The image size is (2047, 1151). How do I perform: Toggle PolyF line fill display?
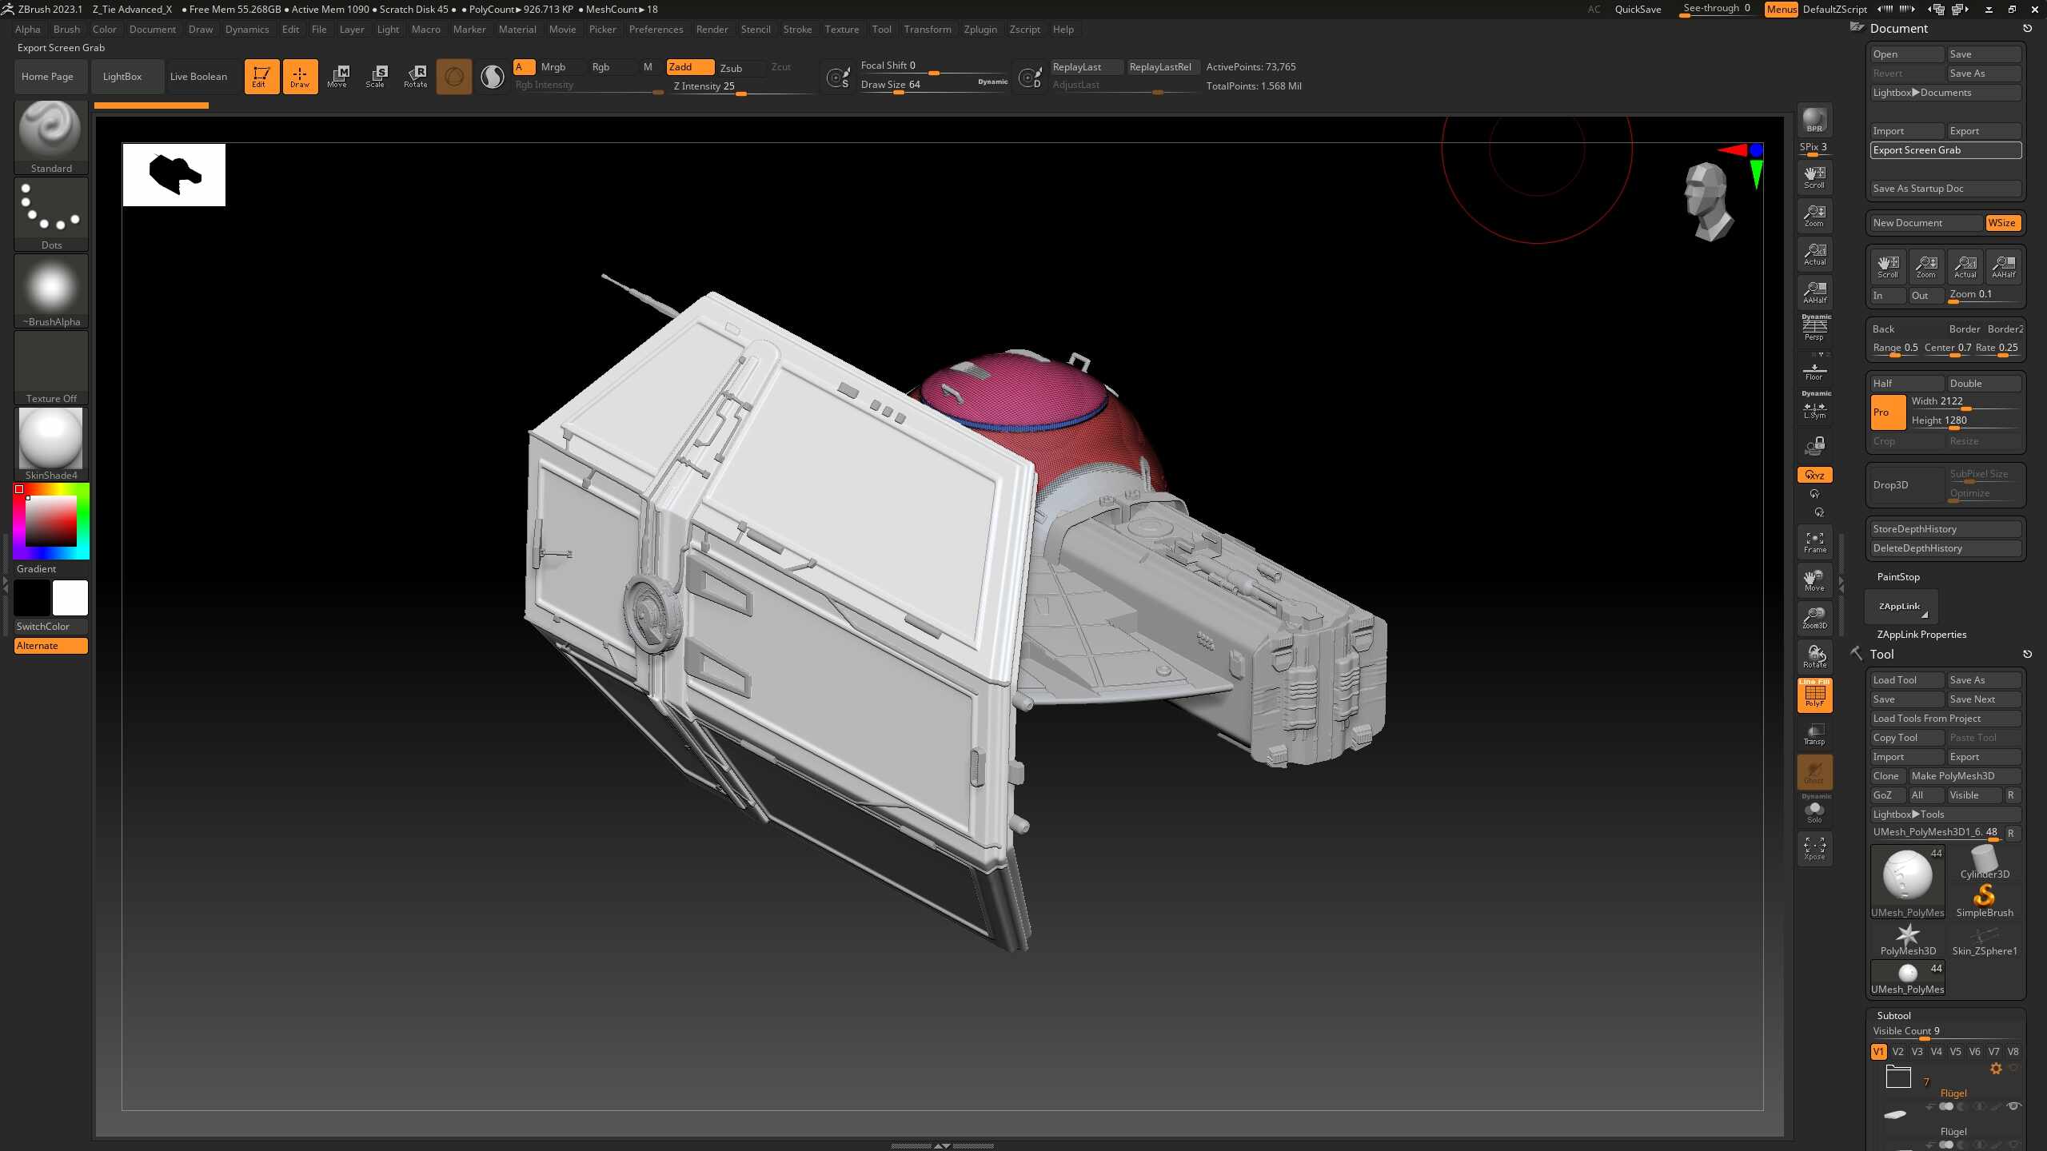pyautogui.click(x=1814, y=695)
